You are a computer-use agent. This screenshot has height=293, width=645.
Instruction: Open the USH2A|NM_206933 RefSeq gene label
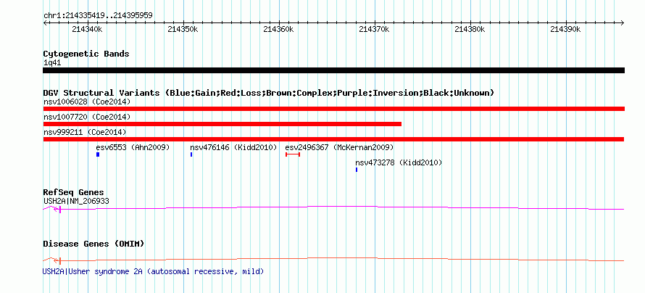click(76, 201)
